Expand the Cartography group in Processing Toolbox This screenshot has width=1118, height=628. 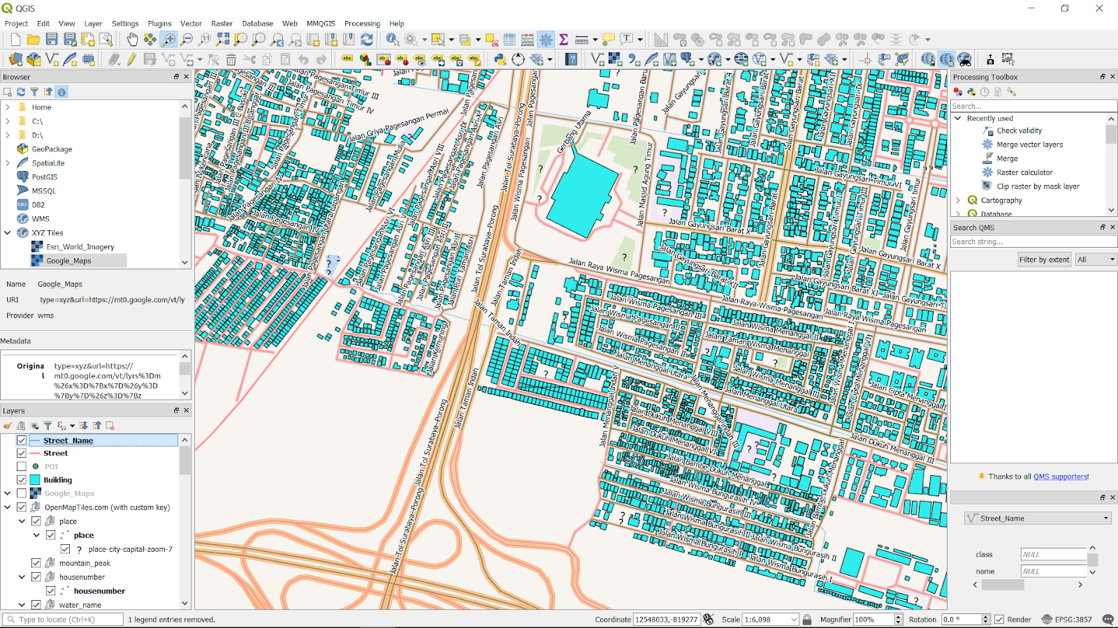pyautogui.click(x=958, y=200)
